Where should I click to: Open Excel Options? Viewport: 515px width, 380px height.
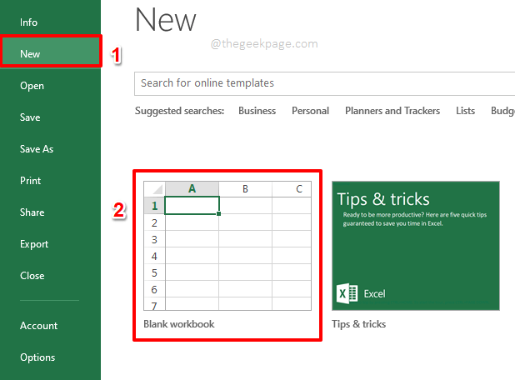37,357
